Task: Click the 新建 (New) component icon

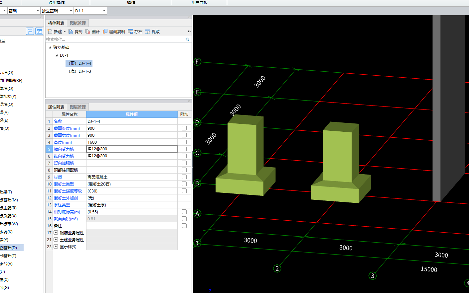Action: pyautogui.click(x=50, y=32)
